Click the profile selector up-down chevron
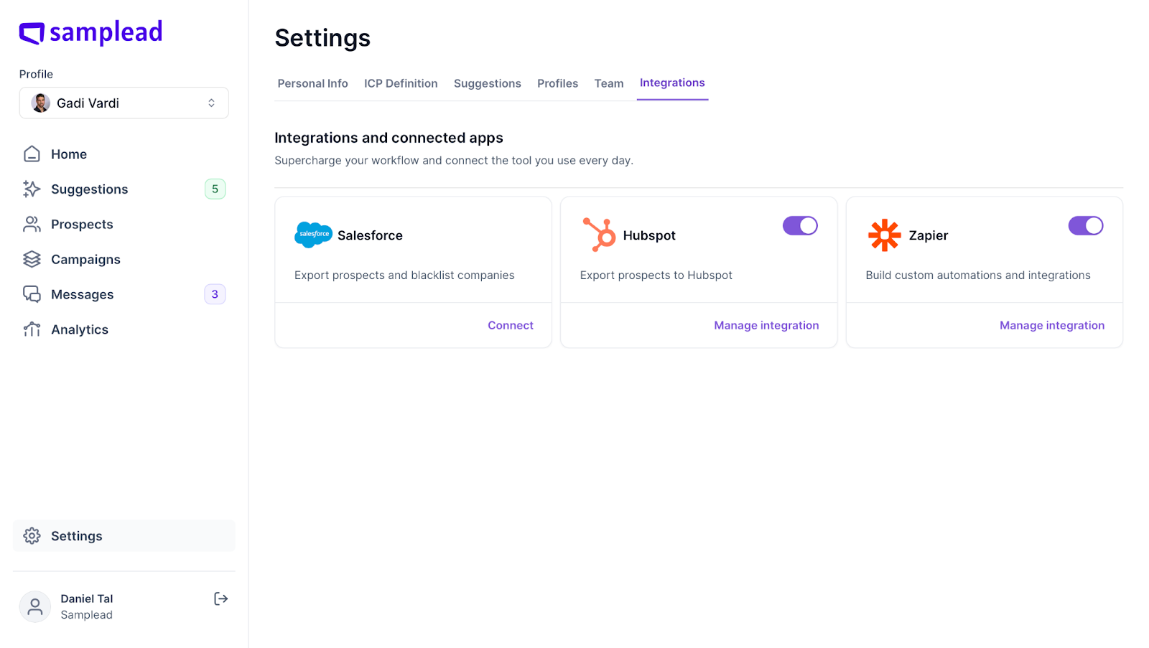 [x=211, y=103]
